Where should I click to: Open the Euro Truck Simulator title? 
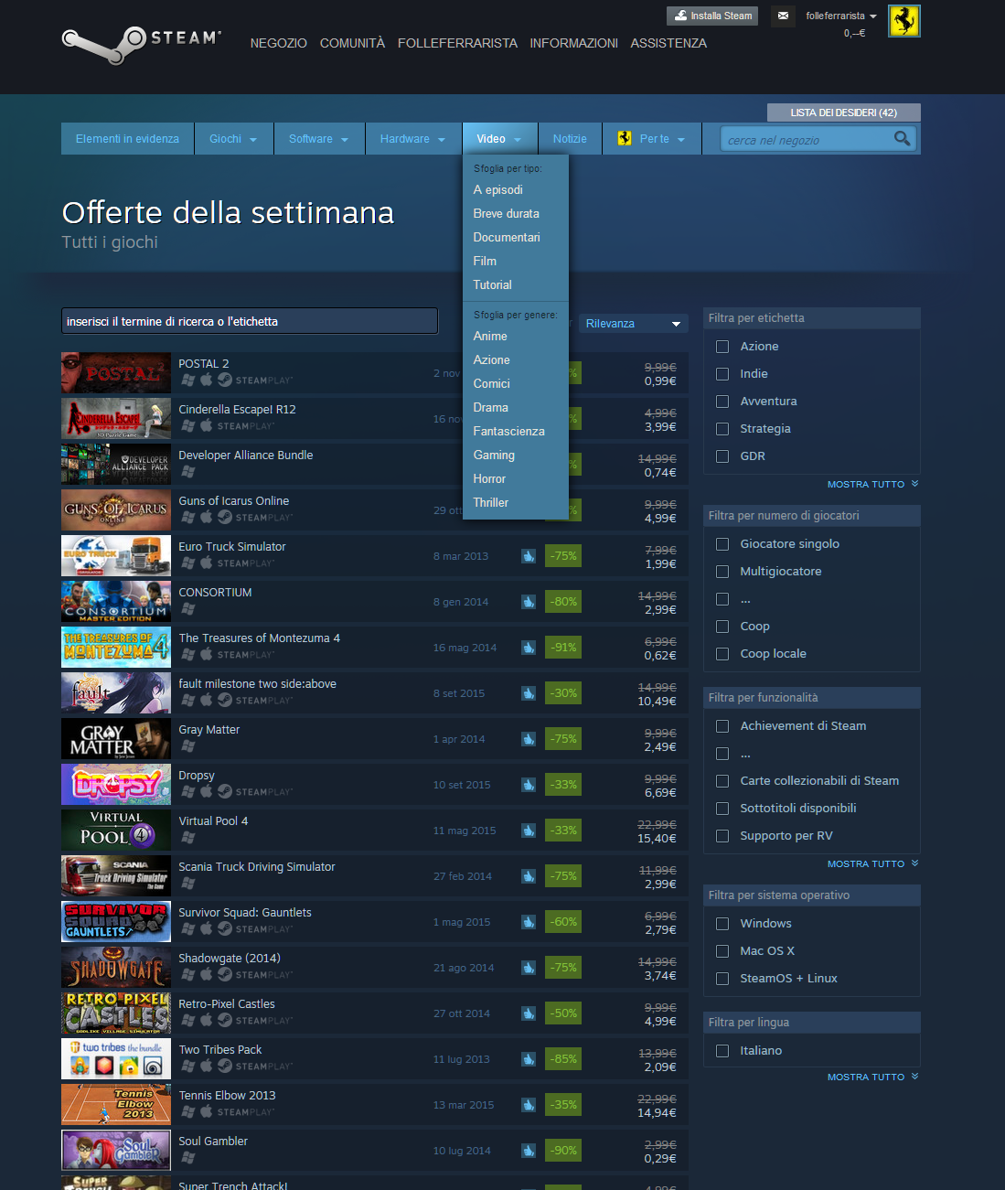coord(232,547)
